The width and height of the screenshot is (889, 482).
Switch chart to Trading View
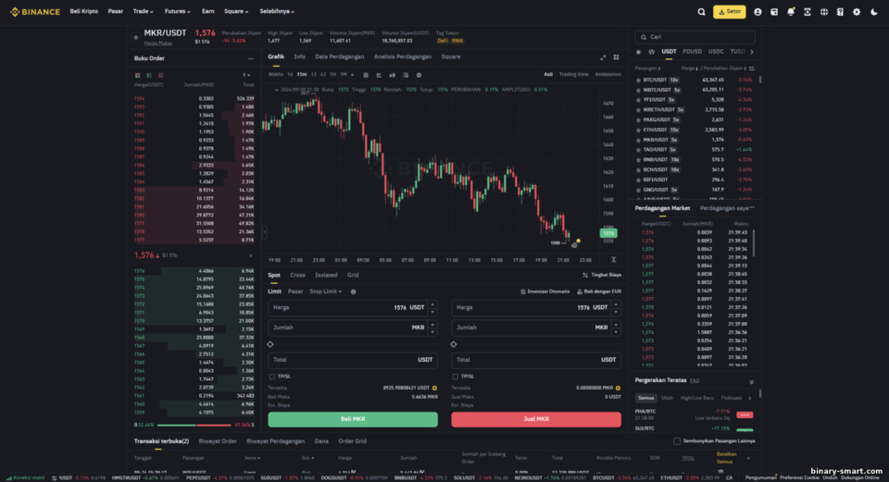point(573,74)
